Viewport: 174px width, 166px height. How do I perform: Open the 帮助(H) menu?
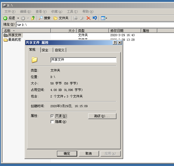click(x=88, y=12)
